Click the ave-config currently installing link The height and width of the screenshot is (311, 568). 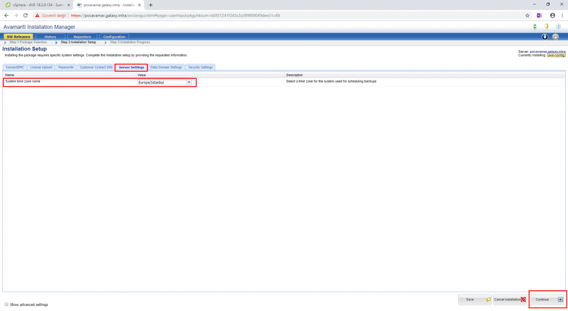[x=556, y=55]
